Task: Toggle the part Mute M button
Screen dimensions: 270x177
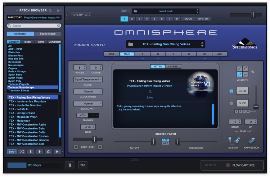Action: coord(76,147)
